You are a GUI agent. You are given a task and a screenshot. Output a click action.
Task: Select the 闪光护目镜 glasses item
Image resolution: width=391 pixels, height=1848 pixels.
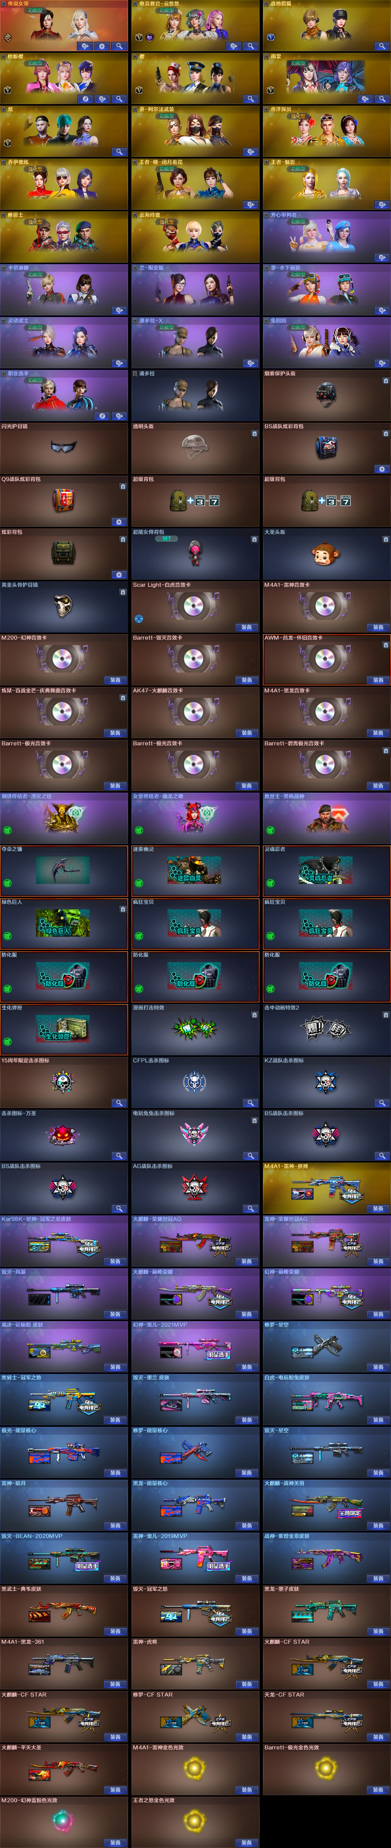click(x=63, y=447)
